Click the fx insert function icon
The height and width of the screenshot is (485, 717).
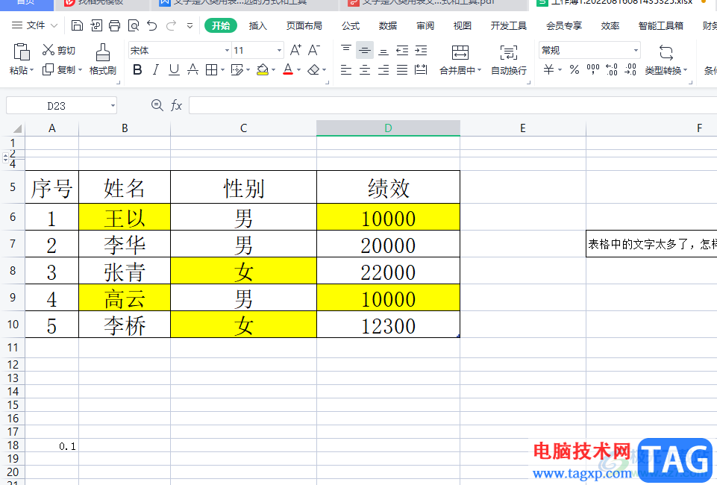[176, 106]
